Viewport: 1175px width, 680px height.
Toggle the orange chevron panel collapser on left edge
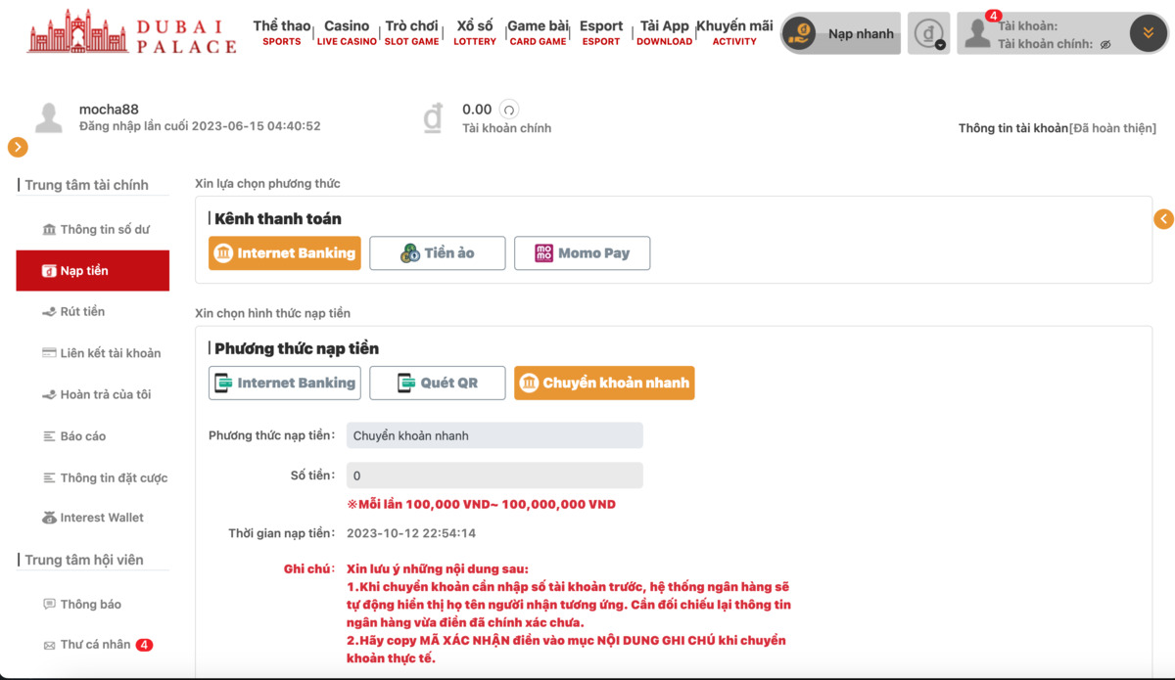click(18, 148)
